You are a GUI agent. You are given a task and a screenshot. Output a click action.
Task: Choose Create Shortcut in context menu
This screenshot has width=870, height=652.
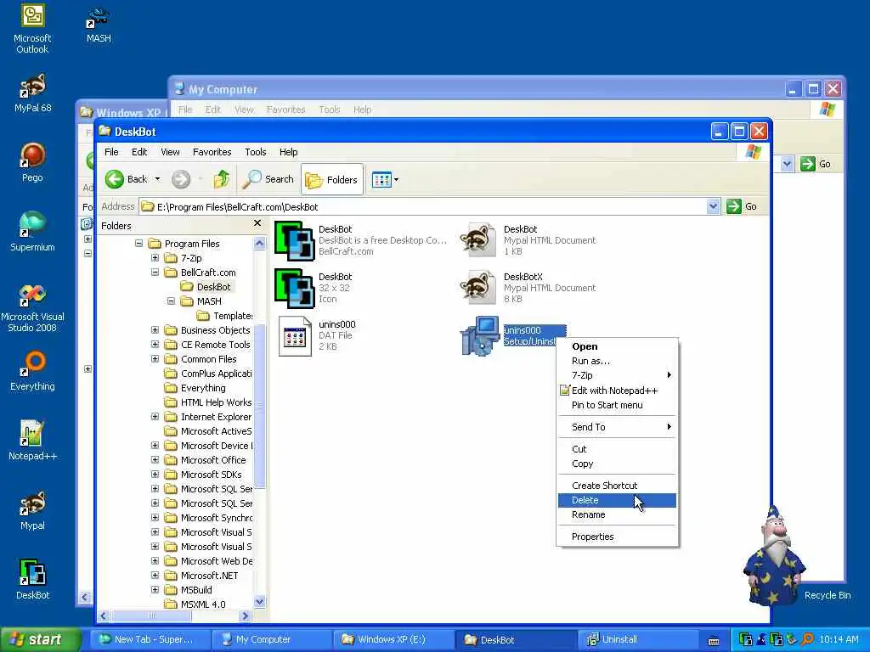[x=617, y=486]
